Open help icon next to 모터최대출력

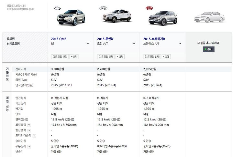point(34,136)
